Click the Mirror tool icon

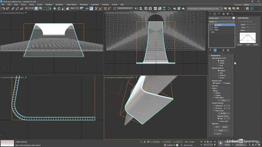(136, 9)
